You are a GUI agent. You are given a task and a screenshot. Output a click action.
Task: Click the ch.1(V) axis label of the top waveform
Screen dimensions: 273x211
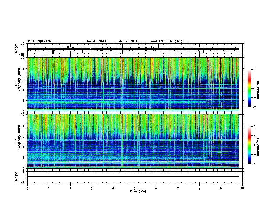point(17,49)
